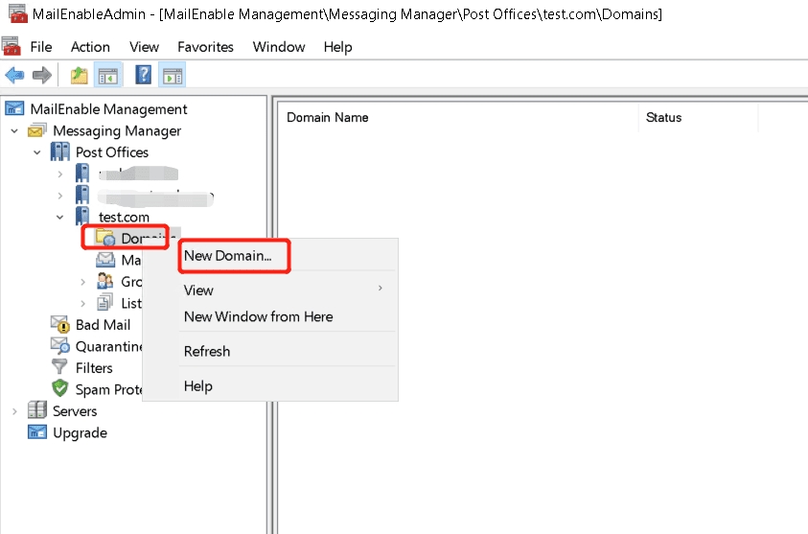This screenshot has height=534, width=808.
Task: Expand the Servers tree node
Action: 14,411
